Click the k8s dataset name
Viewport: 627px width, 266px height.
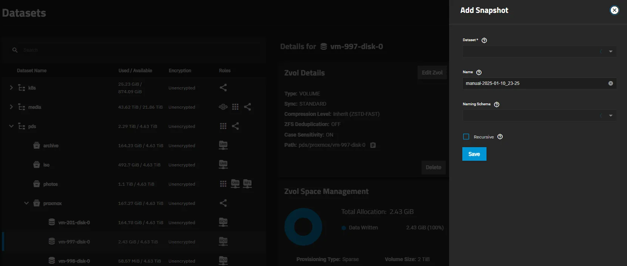[x=32, y=88]
